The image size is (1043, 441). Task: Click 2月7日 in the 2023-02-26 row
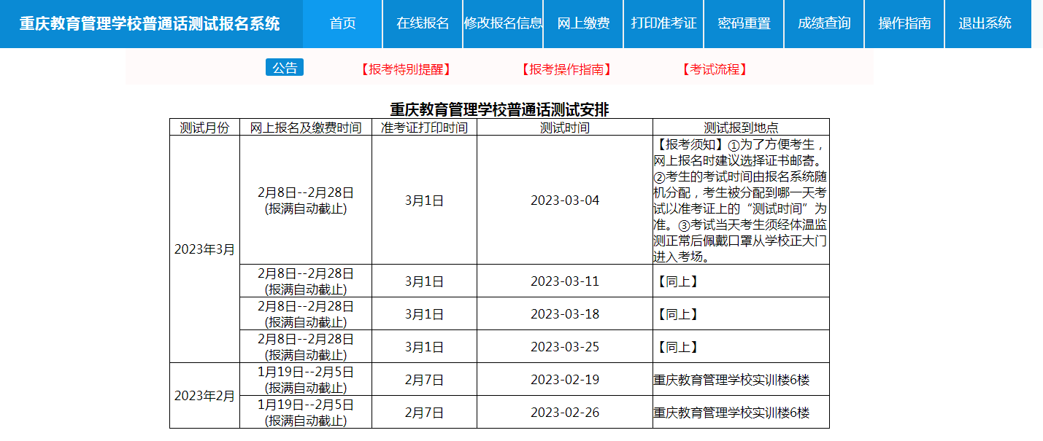tap(424, 413)
